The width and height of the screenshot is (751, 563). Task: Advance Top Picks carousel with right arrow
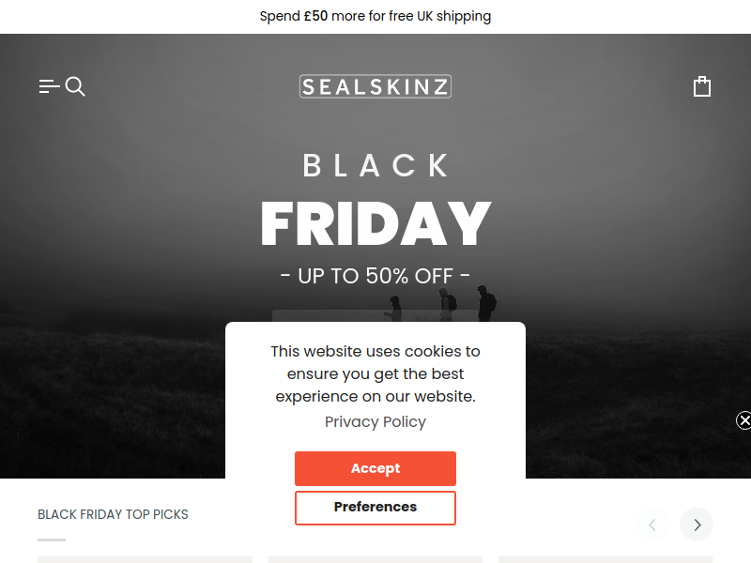pos(697,525)
